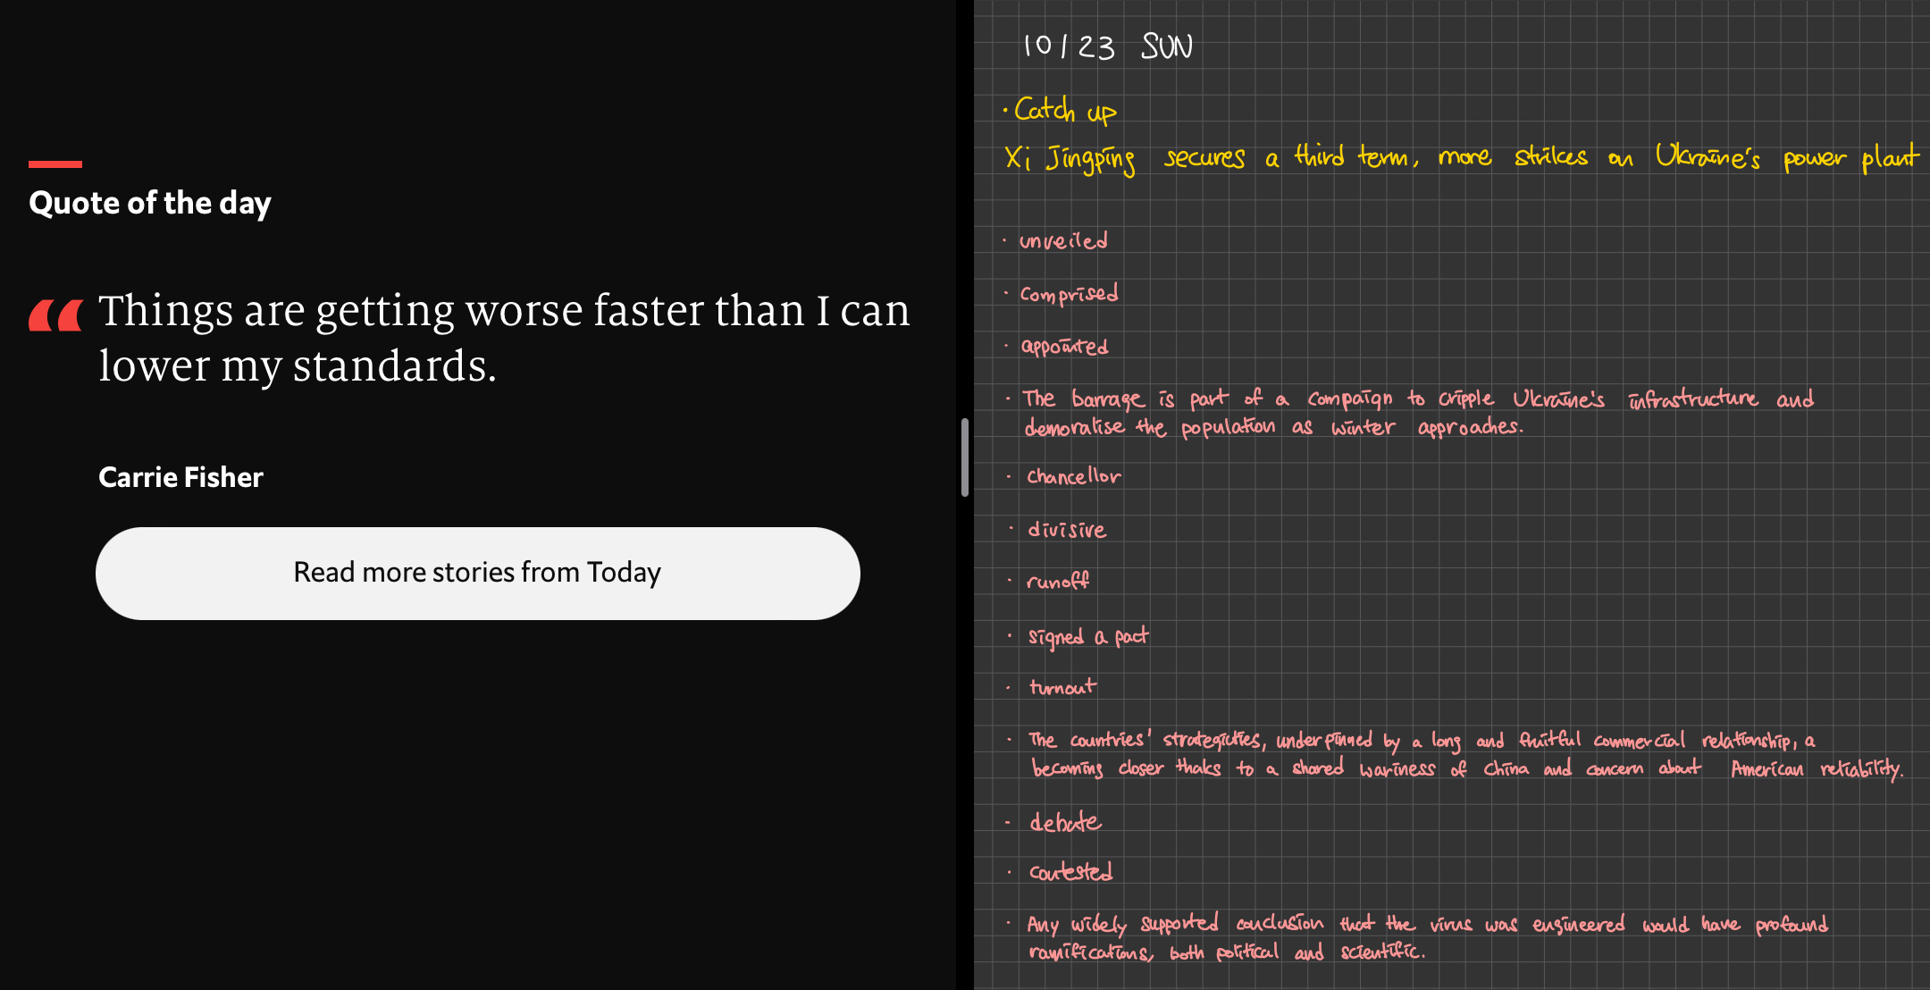The width and height of the screenshot is (1930, 990).
Task: Tap the handwritten word chancellor
Action: 1073,476
